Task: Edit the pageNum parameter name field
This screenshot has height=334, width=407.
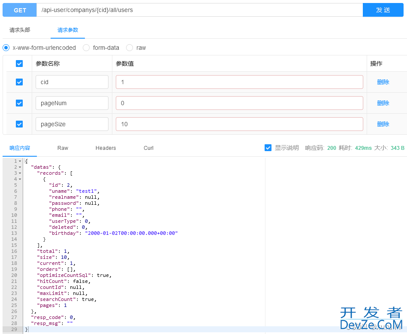Action: pos(72,103)
